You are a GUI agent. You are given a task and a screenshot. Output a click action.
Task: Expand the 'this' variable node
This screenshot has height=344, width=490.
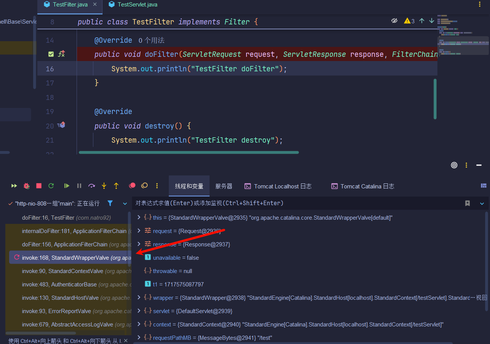pyautogui.click(x=139, y=217)
